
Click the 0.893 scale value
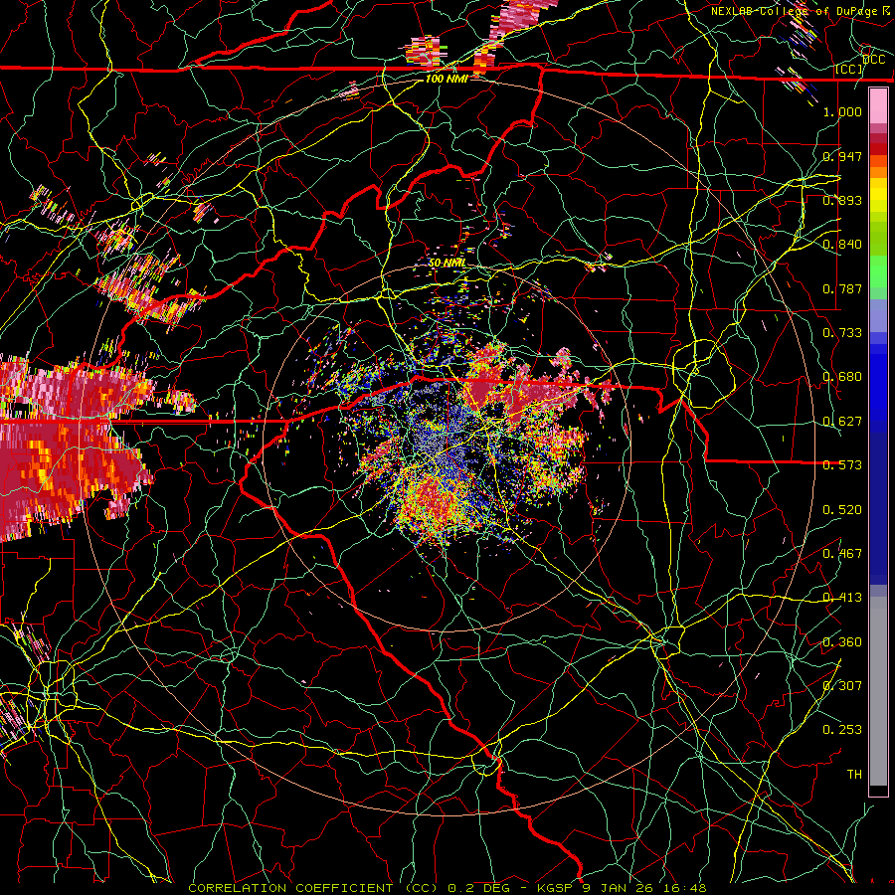tap(842, 200)
